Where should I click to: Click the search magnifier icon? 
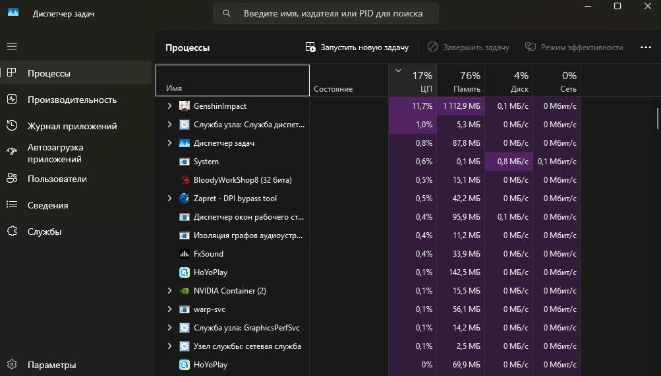(227, 13)
